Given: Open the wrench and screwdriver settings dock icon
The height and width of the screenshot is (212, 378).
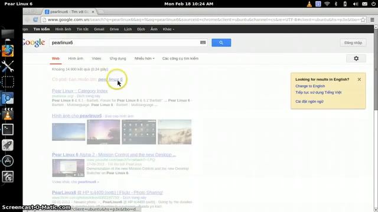Looking at the screenshot, I should click(8, 66).
